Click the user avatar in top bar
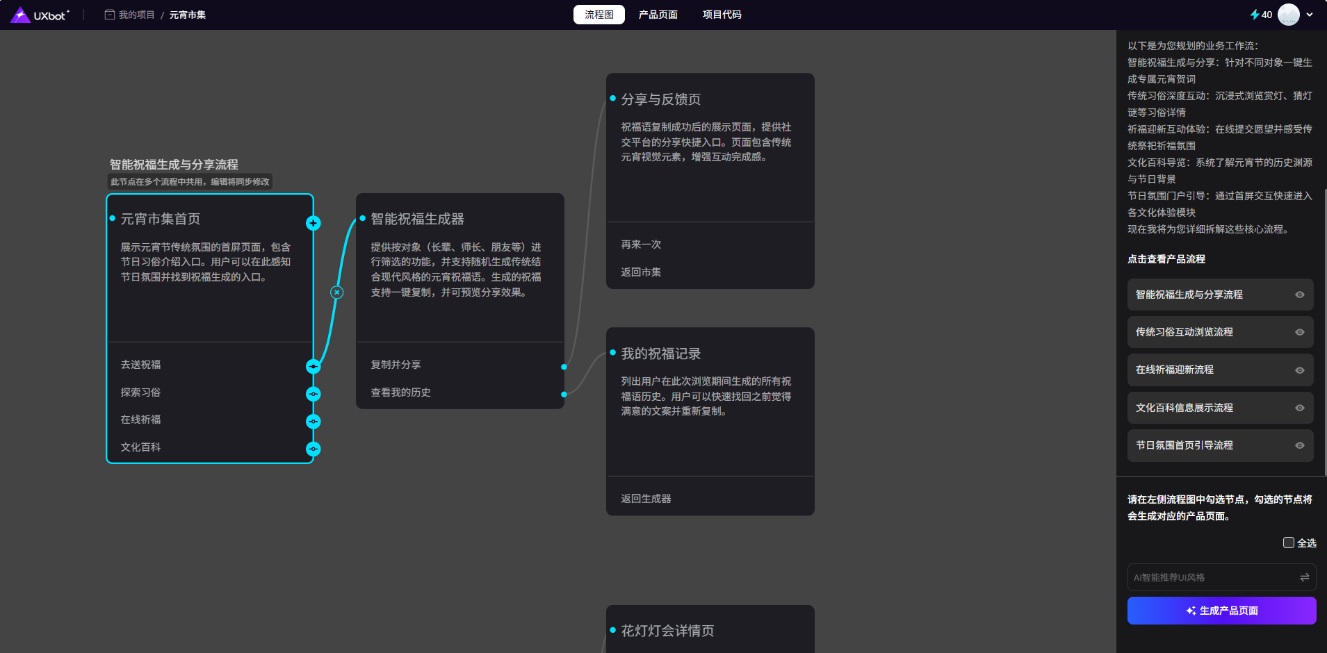This screenshot has height=653, width=1327. [x=1288, y=15]
